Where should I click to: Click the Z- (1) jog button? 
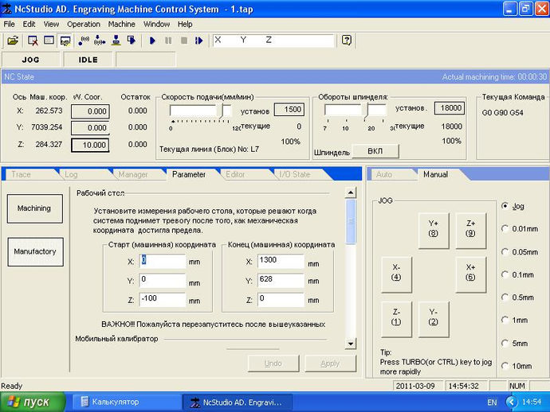(396, 319)
